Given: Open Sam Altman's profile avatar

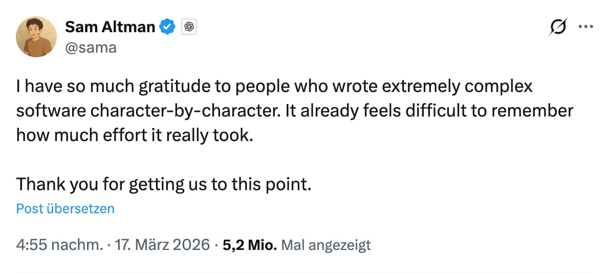Looking at the screenshot, I should [x=36, y=36].
